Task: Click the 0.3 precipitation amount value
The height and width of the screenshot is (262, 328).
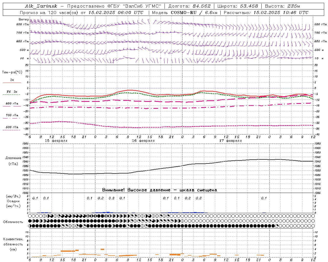Action: click(x=111, y=198)
